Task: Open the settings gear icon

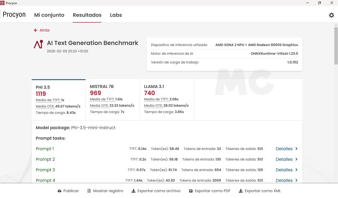Action: coord(331,15)
